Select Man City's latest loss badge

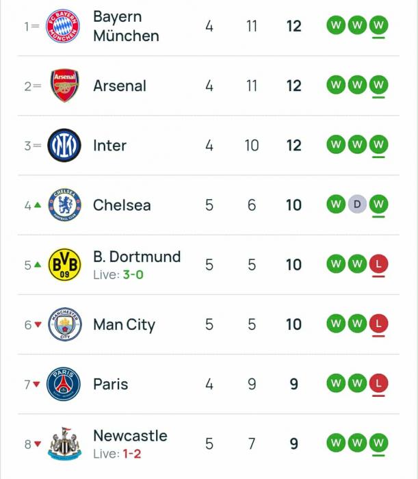tap(378, 324)
